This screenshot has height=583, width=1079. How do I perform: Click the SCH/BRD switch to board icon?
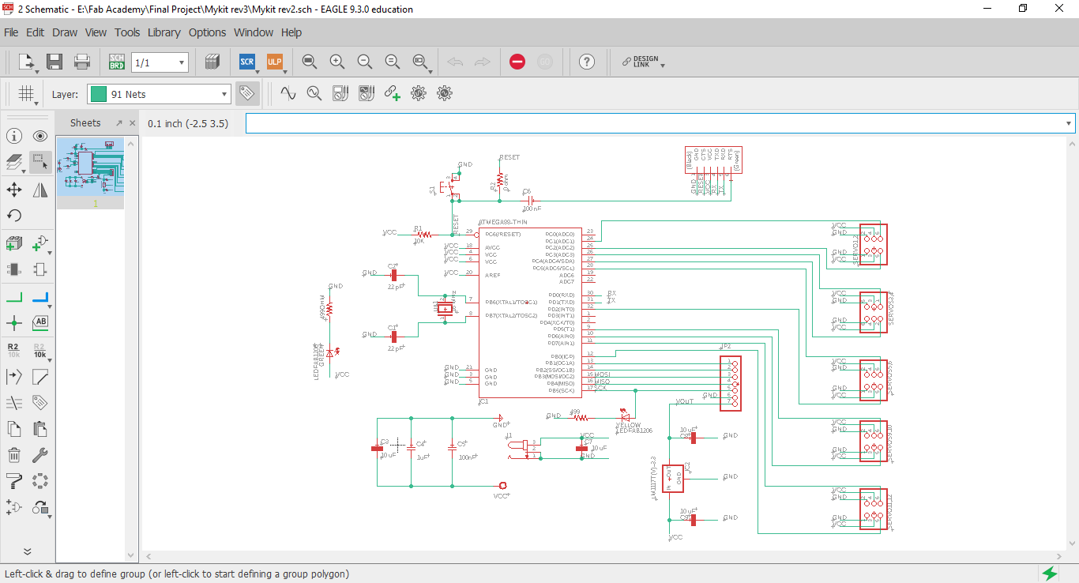point(117,62)
